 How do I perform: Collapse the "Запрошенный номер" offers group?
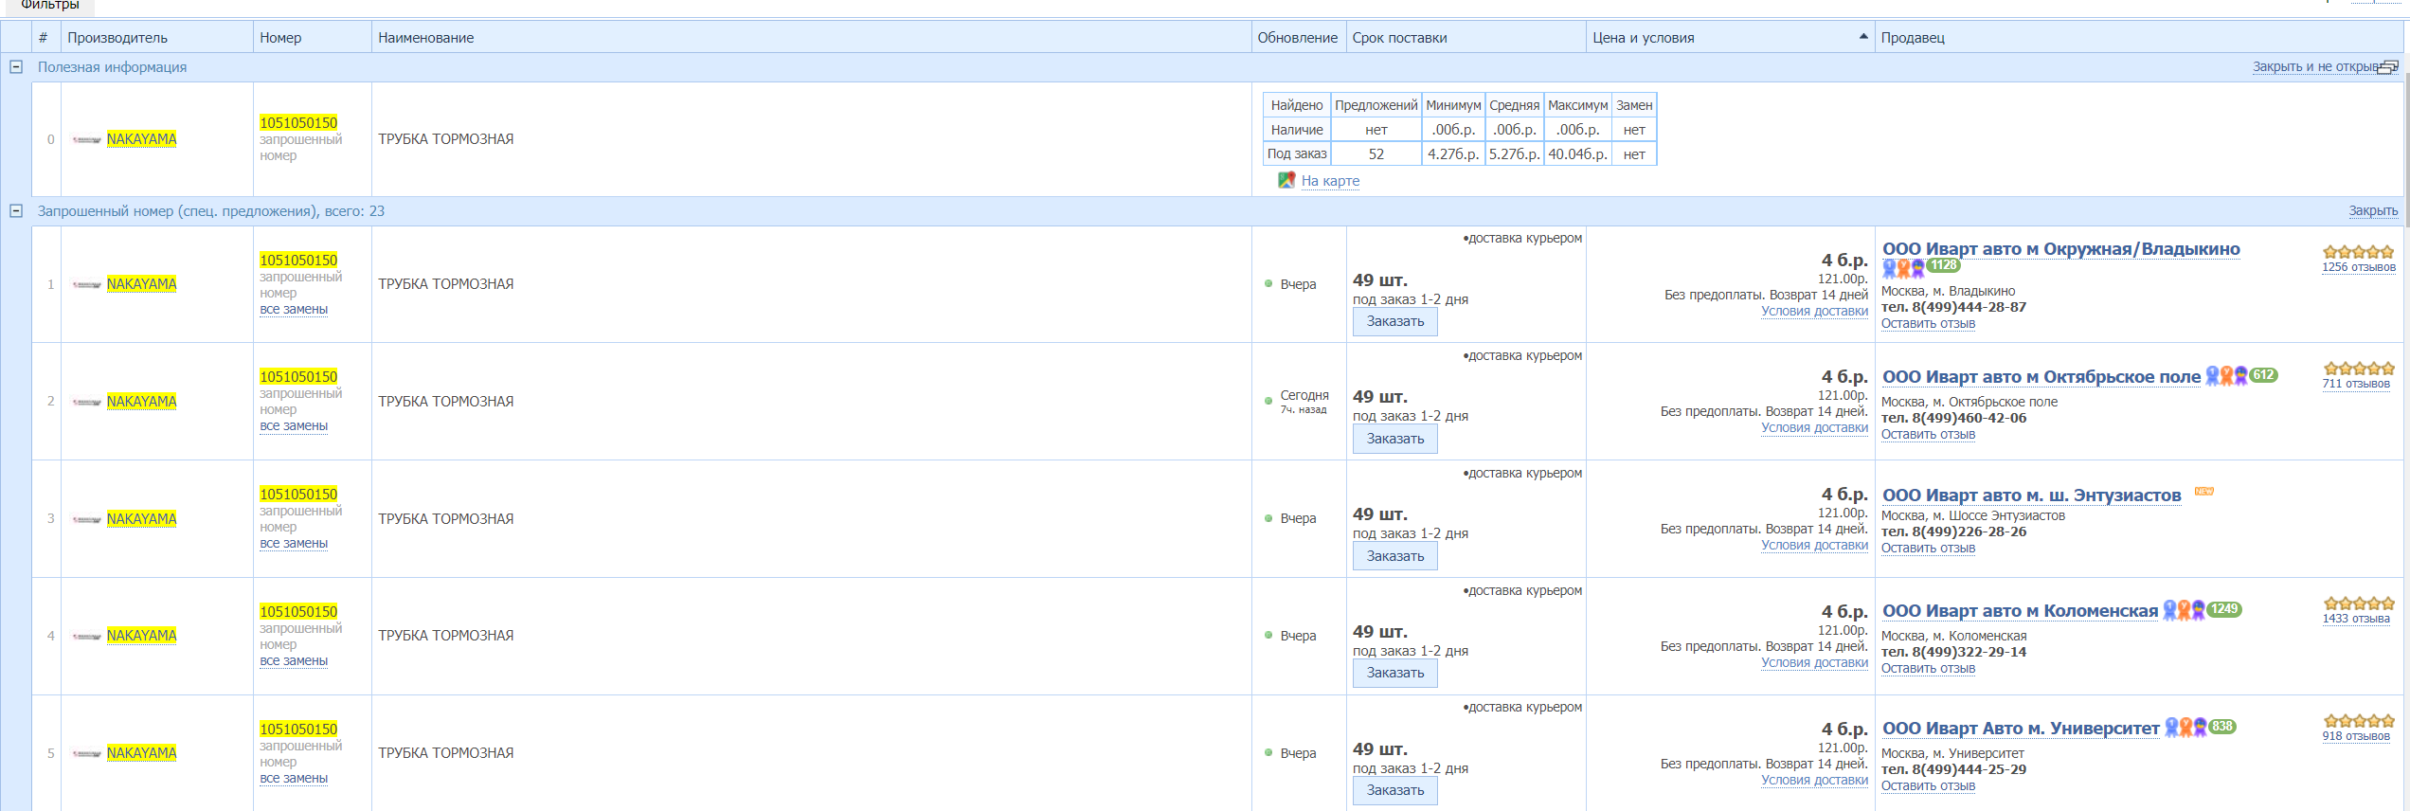tap(16, 211)
